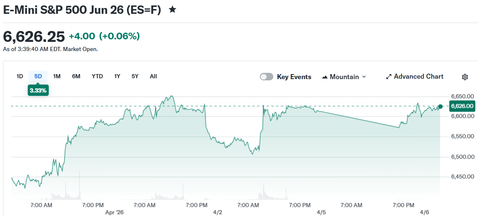Click the 6,626.00 current price label

point(462,106)
